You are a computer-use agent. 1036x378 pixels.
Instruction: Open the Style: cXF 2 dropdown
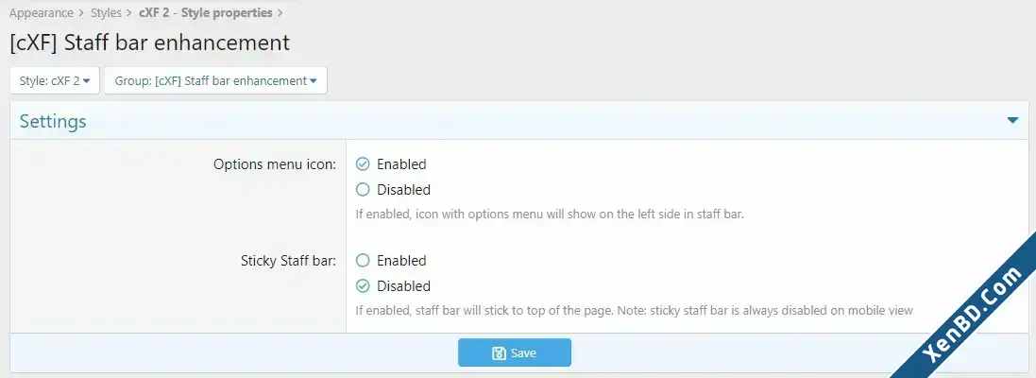55,80
